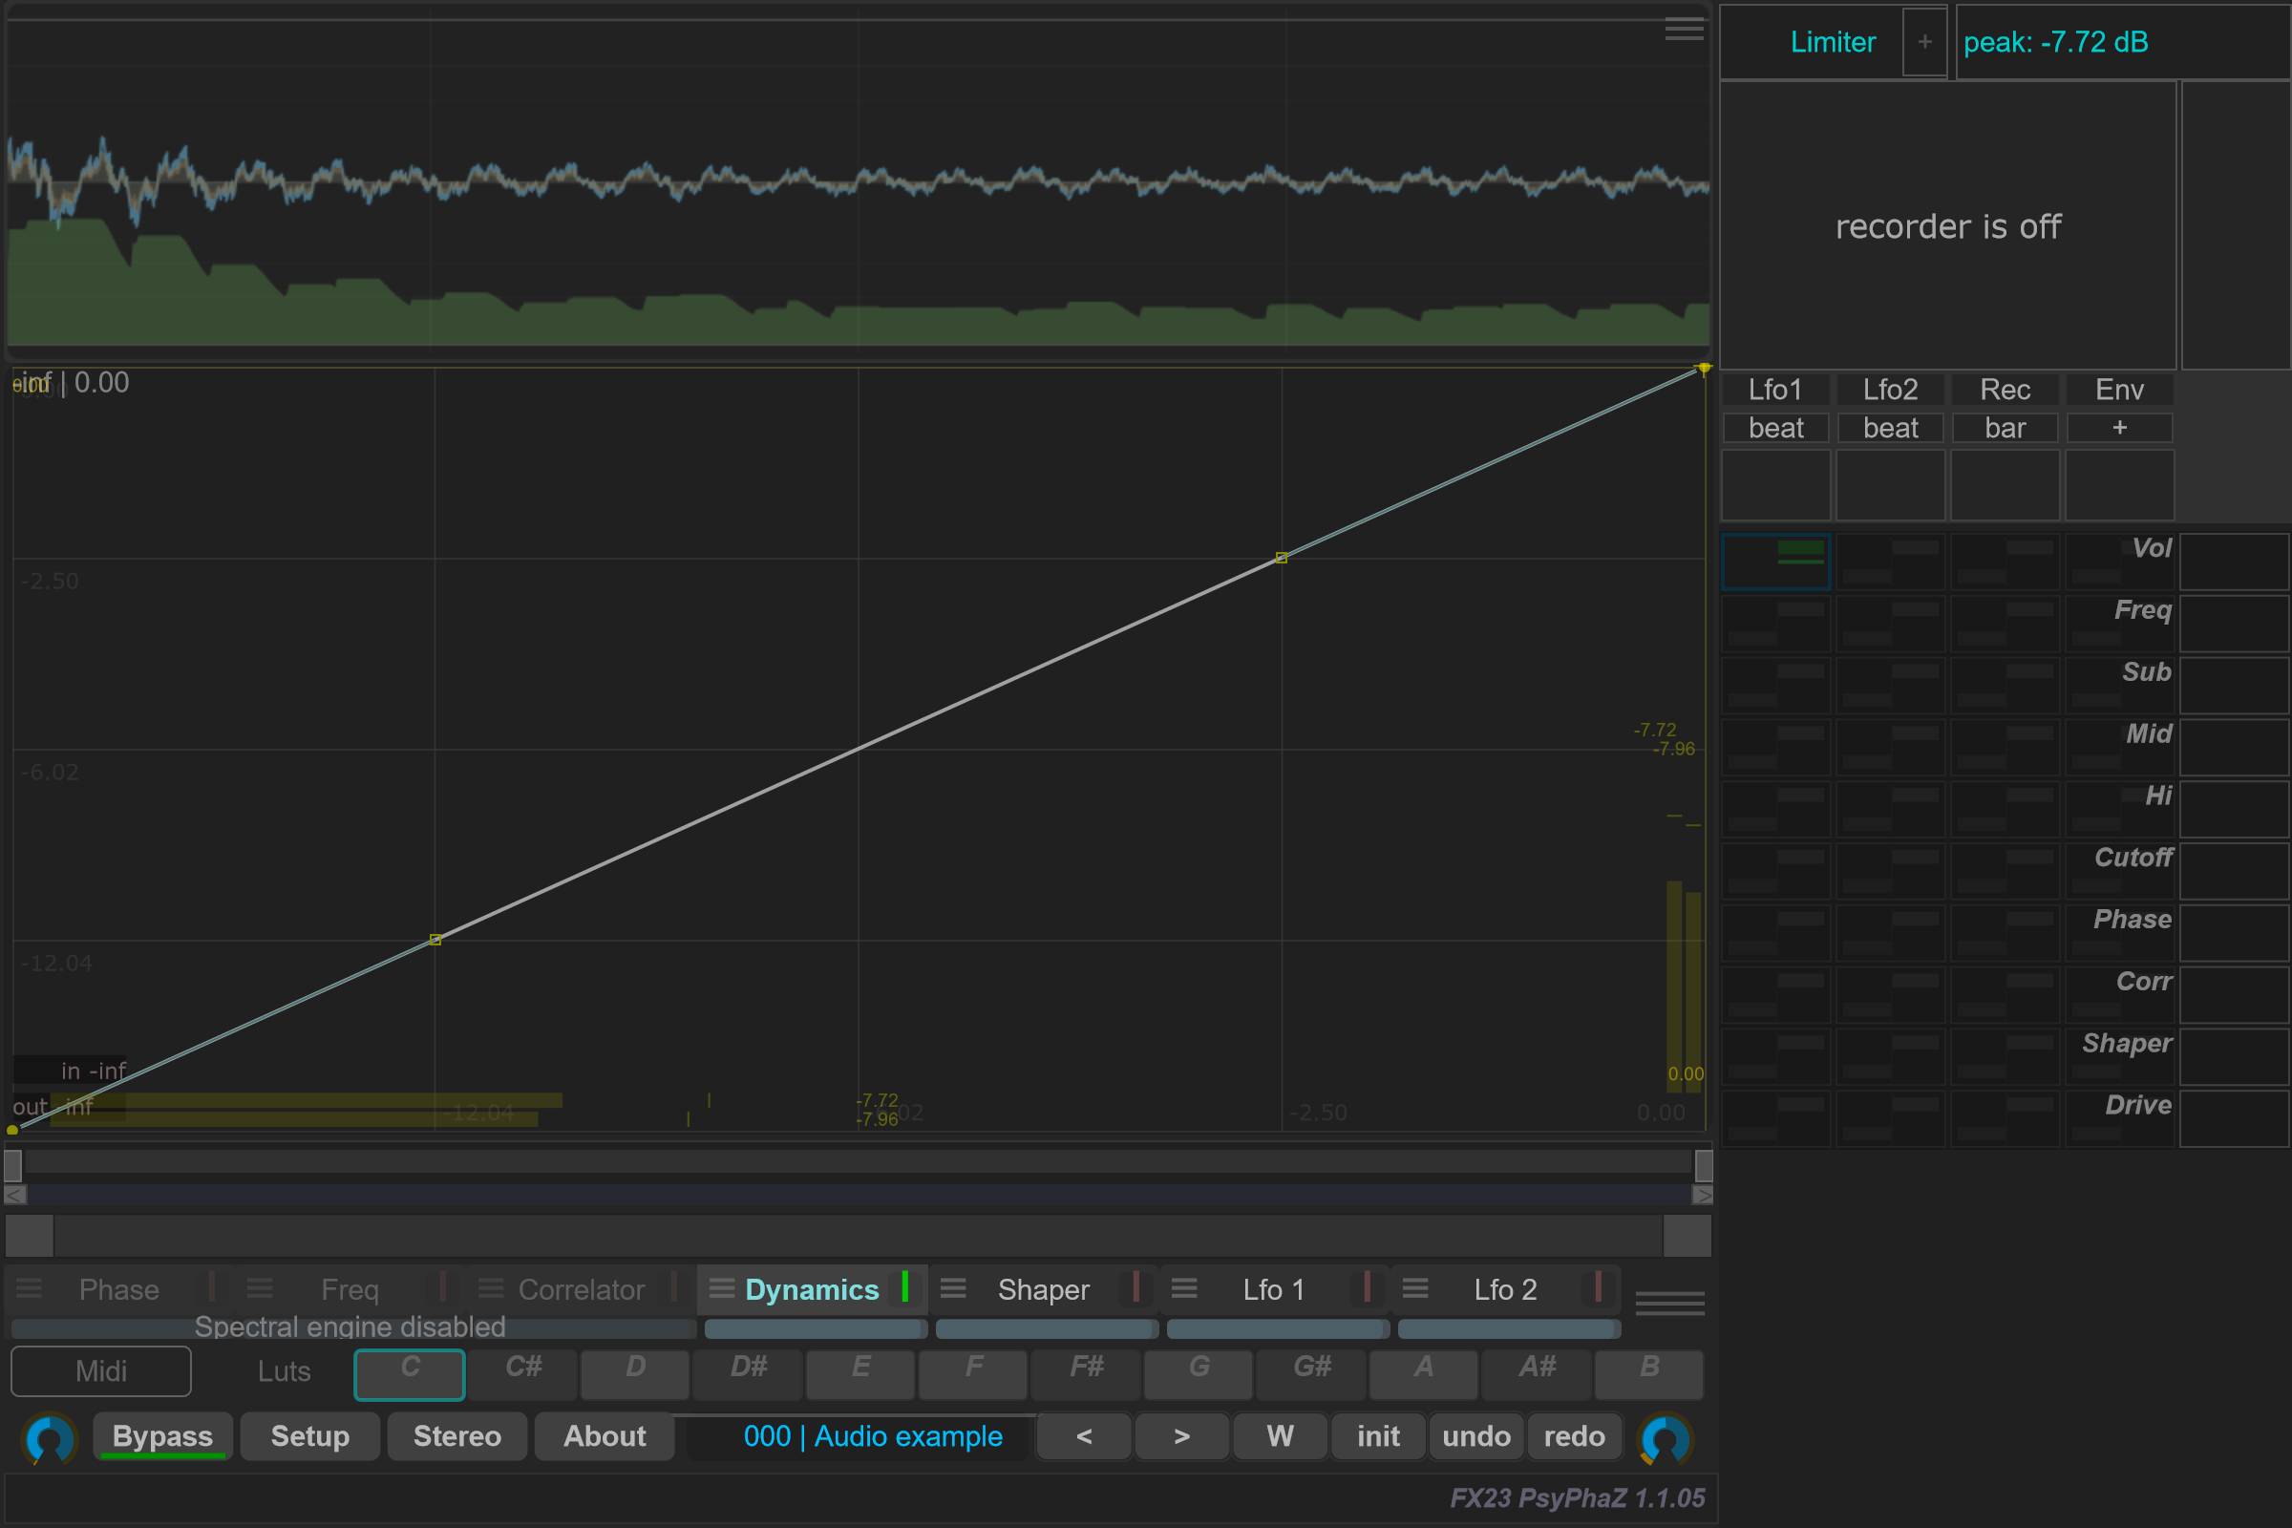The width and height of the screenshot is (2292, 1528).
Task: Open the Setup panel
Action: tap(309, 1436)
